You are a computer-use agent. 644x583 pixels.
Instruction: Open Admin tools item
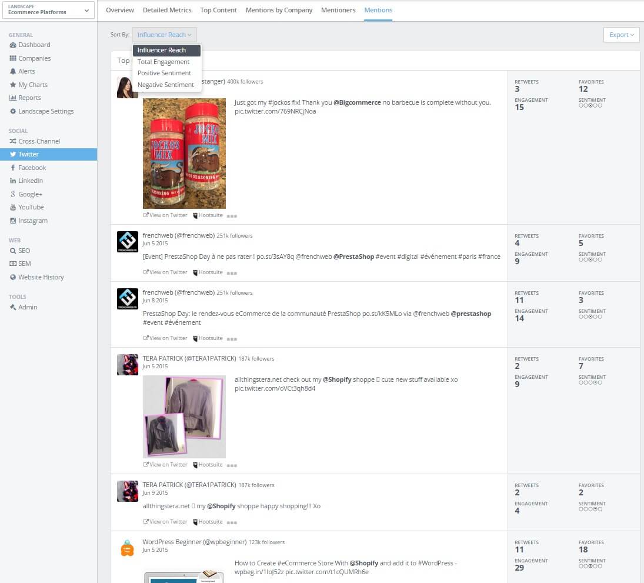24,307
